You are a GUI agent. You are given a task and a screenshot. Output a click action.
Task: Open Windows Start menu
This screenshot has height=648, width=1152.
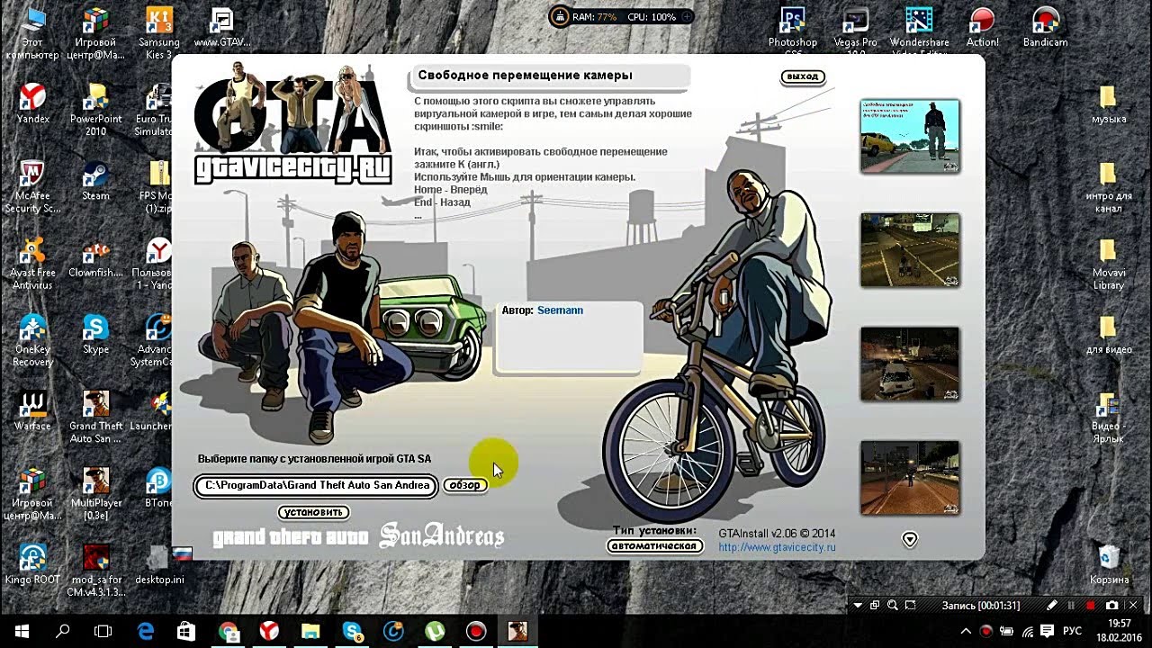[x=21, y=632]
